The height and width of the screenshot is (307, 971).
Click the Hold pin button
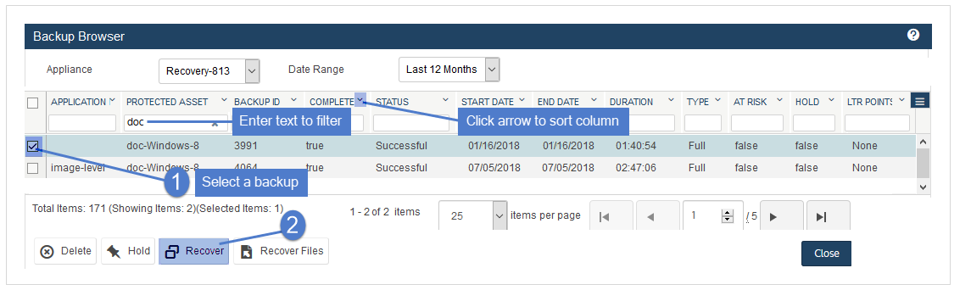coord(128,251)
